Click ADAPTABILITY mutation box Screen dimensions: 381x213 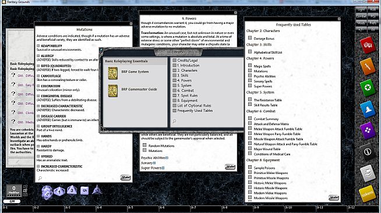coord(38,45)
